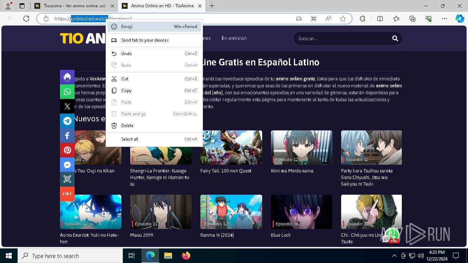
Task: Show hidden icons tray chevron
Action: (395, 256)
